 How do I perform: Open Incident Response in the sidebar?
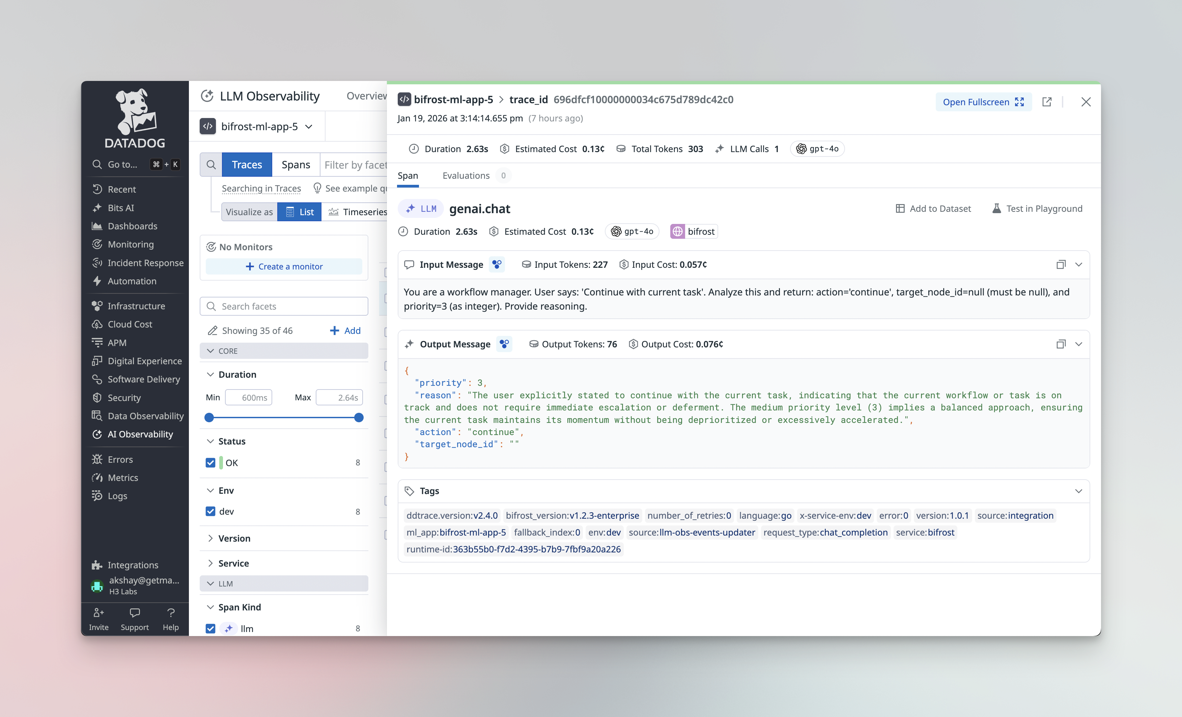click(145, 263)
